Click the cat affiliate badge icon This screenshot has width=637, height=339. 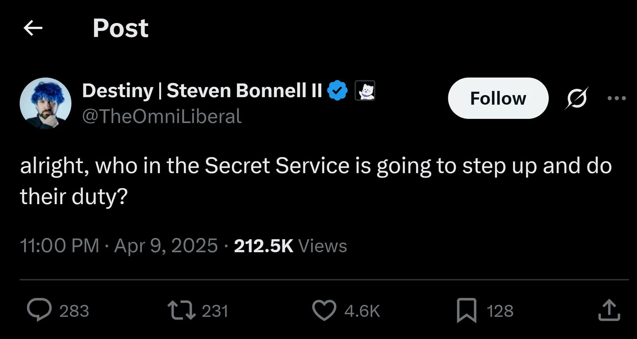point(365,90)
